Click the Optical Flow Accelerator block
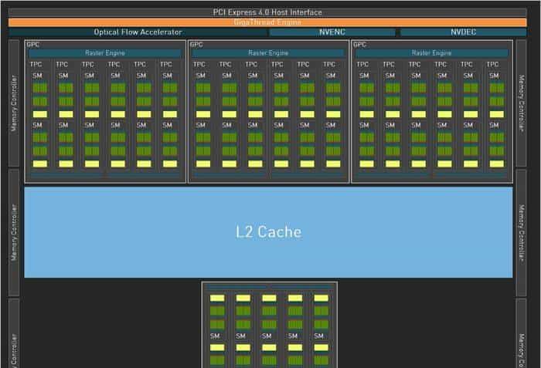Viewport: 541px width, 368px height. click(x=138, y=32)
